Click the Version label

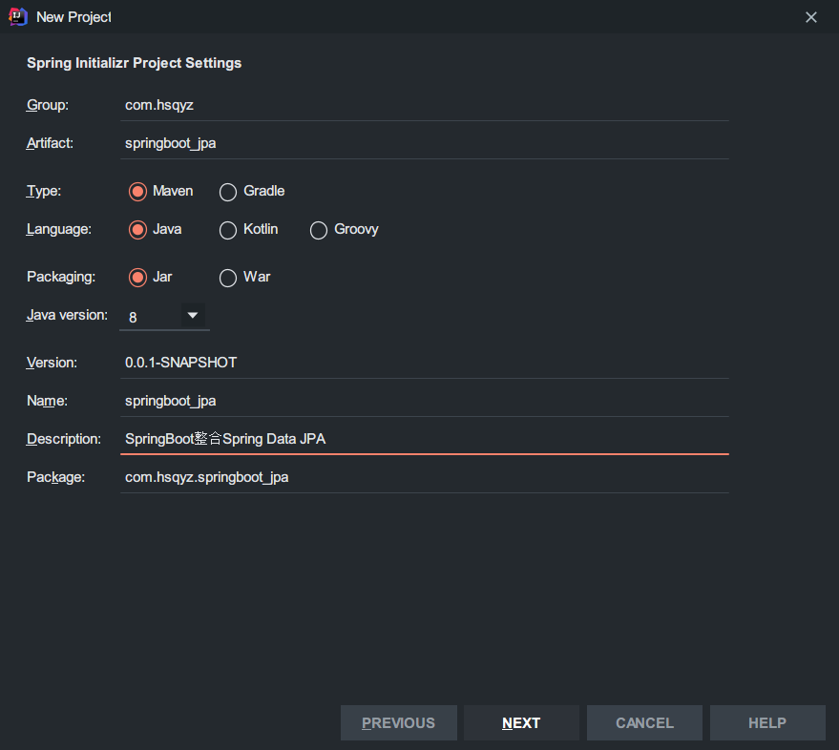point(52,363)
